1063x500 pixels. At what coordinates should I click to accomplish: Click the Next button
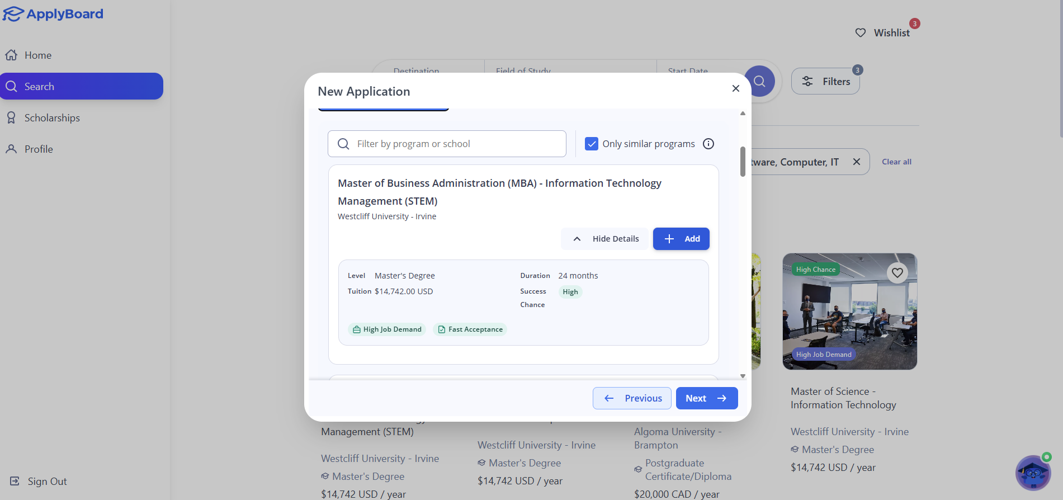pyautogui.click(x=707, y=398)
